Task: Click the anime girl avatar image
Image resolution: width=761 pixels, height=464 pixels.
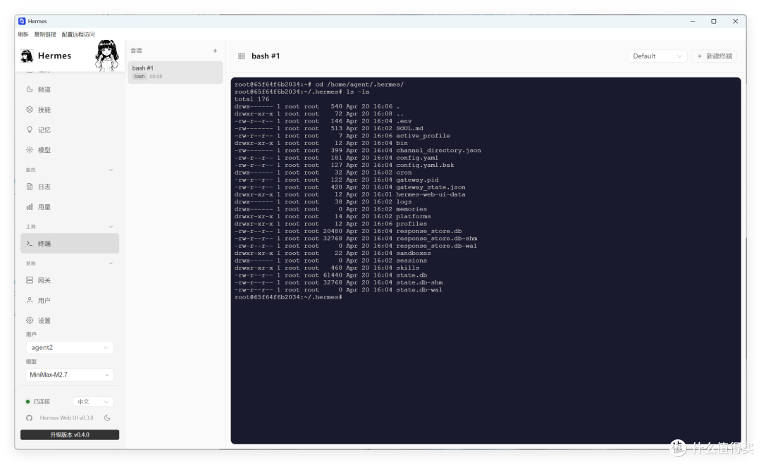Action: point(107,56)
